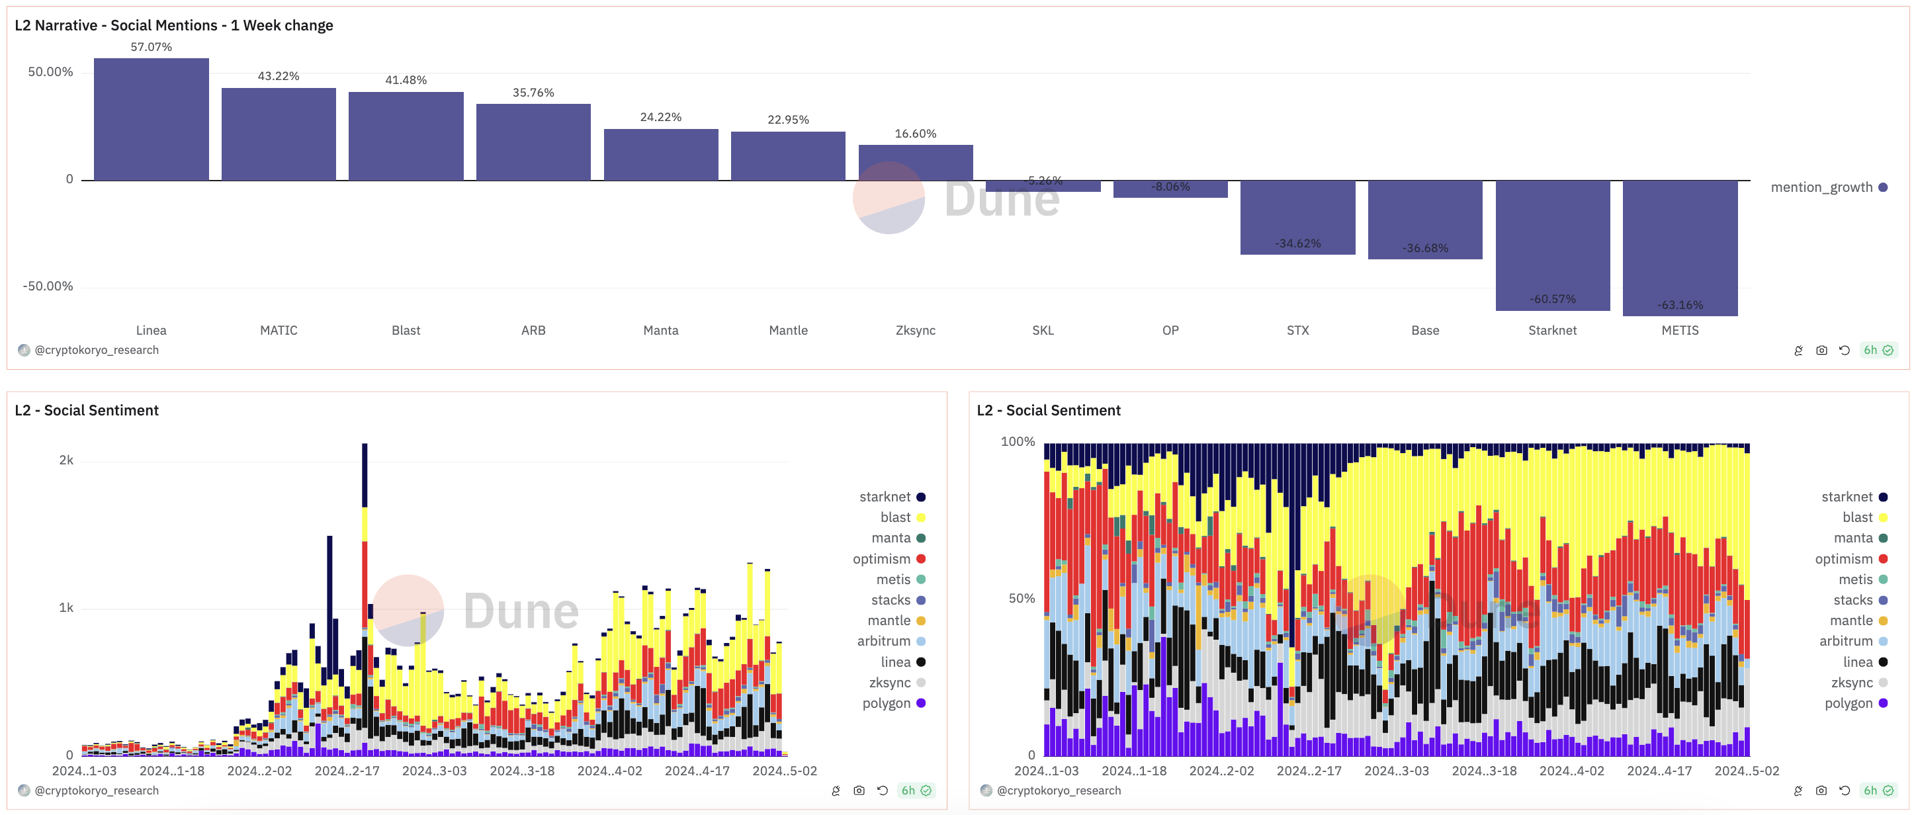Refresh the 2k-axis Social Sentiment chart

882,791
